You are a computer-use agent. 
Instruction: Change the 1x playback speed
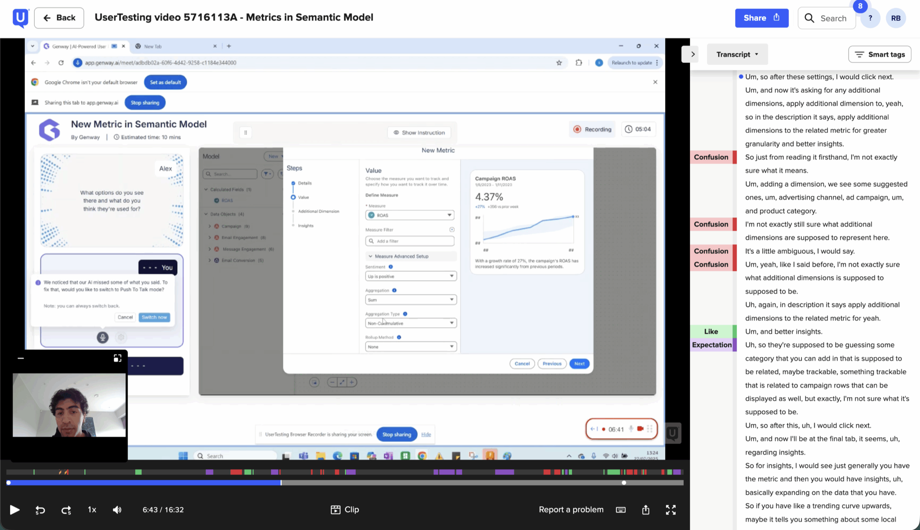(92, 510)
